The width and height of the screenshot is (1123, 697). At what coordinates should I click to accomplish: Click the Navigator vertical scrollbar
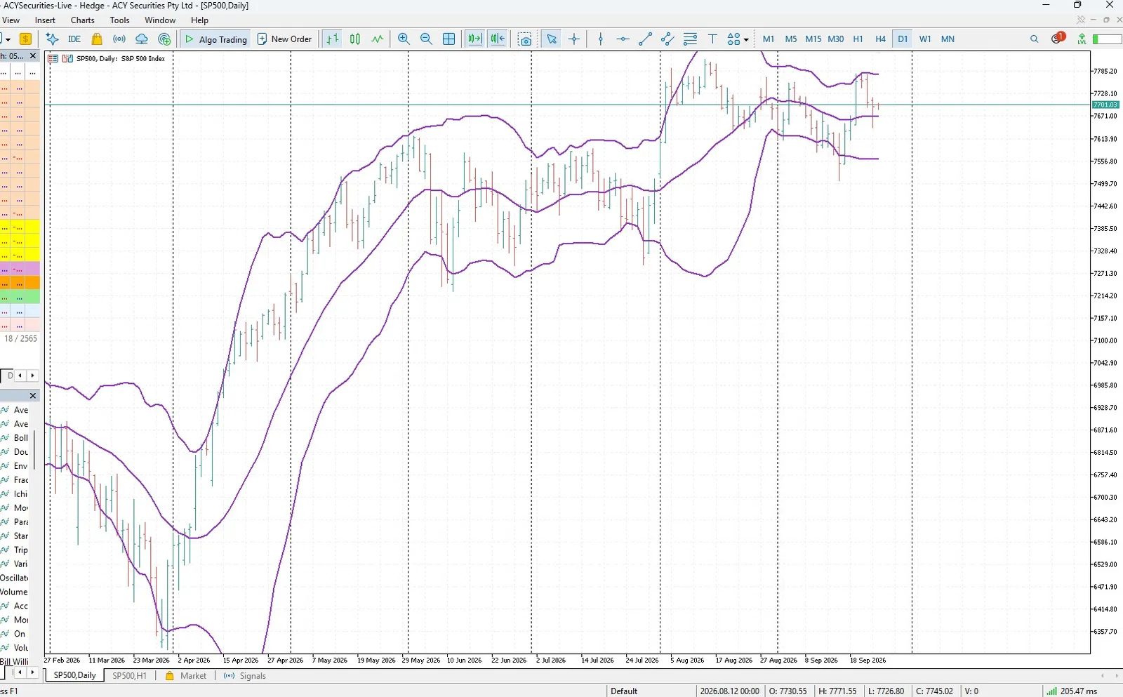(35, 451)
